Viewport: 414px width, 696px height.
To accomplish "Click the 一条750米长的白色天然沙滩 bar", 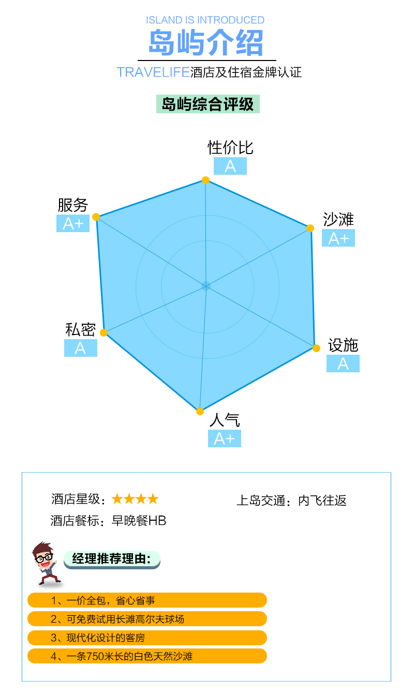I will point(147,656).
